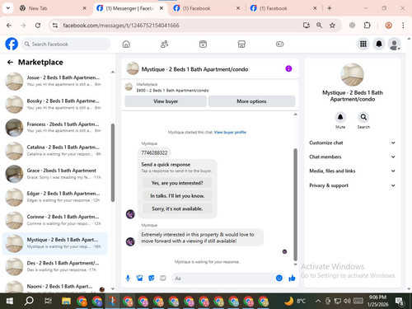Open the $900 Marketplace listing thumbnail
412x309 pixels.
coord(129,87)
